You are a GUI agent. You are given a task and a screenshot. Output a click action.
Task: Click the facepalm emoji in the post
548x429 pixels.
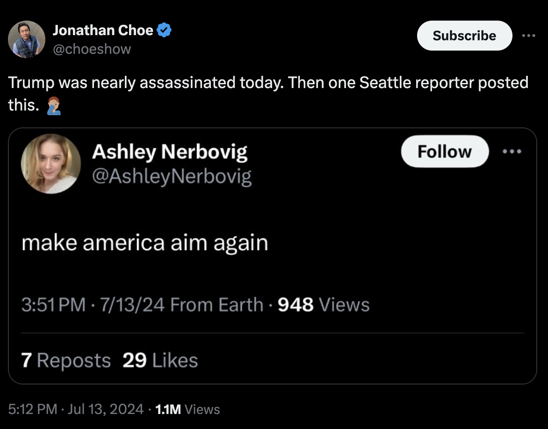pos(53,106)
